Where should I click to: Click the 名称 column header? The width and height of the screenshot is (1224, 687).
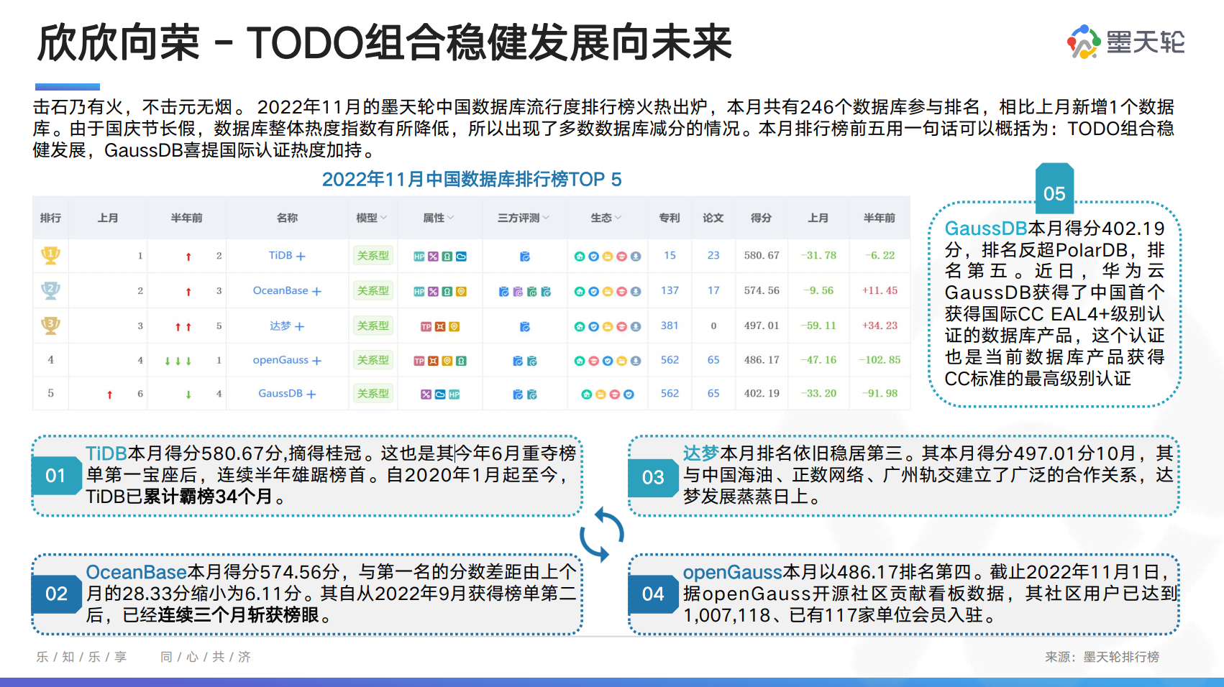tap(287, 218)
